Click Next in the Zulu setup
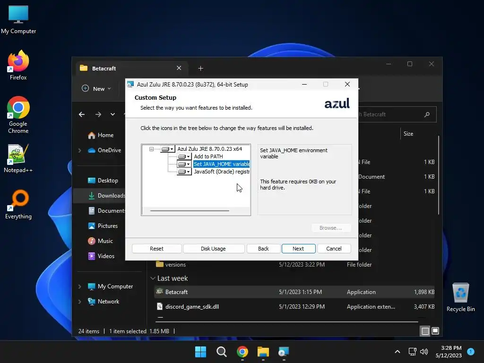 (x=298, y=249)
